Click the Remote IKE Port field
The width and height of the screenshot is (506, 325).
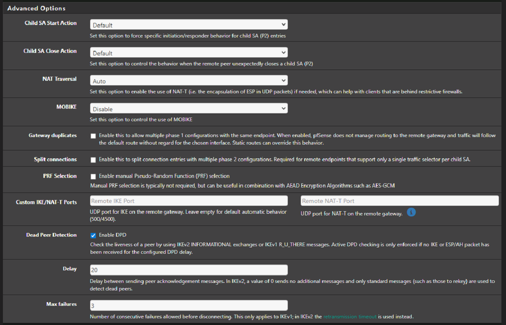[189, 201]
